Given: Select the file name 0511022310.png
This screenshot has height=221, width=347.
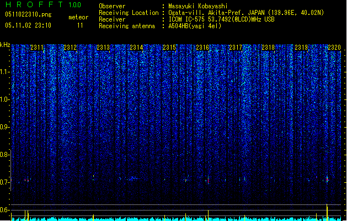Looking at the screenshot, I should tap(28, 14).
